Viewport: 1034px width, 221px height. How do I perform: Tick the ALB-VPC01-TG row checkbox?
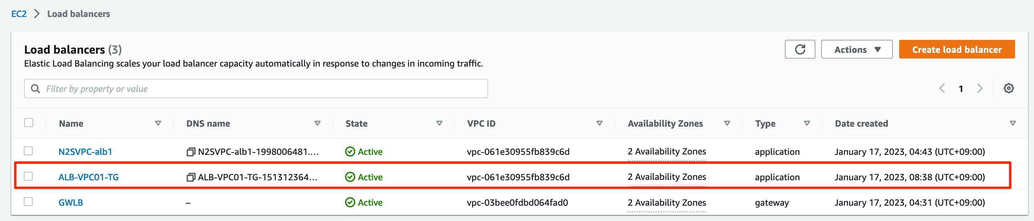[x=28, y=176]
